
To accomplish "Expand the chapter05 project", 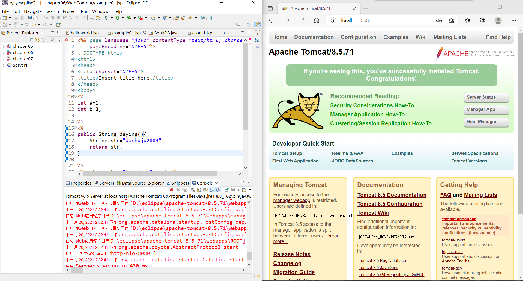I will (x=4, y=46).
